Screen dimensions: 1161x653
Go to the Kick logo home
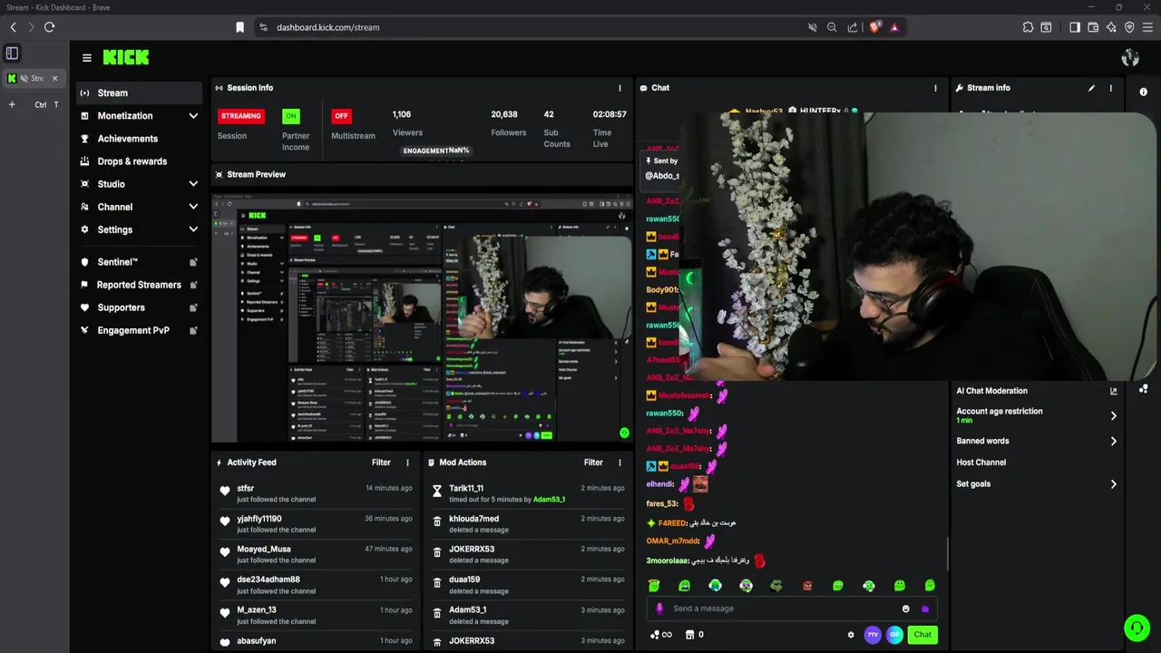126,57
